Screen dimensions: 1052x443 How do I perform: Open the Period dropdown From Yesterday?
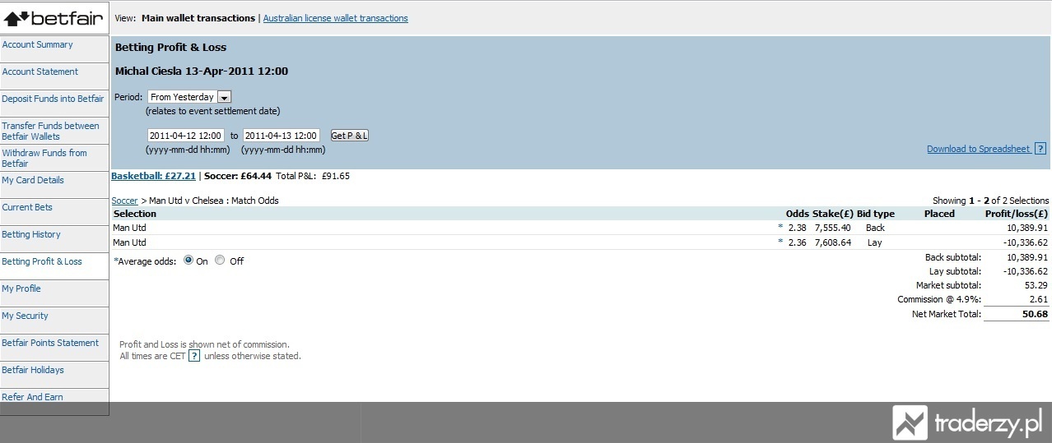[x=189, y=97]
